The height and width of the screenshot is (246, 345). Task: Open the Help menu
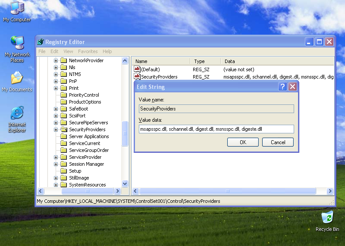coord(107,51)
